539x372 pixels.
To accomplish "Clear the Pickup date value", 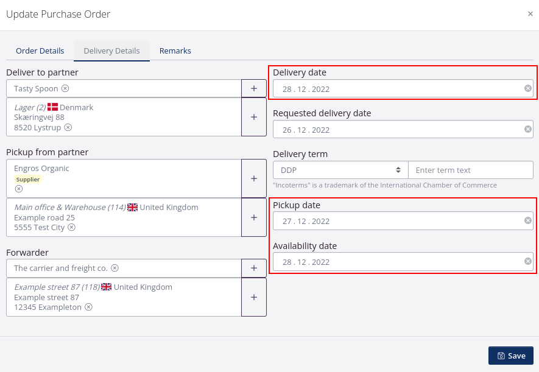I will (528, 221).
